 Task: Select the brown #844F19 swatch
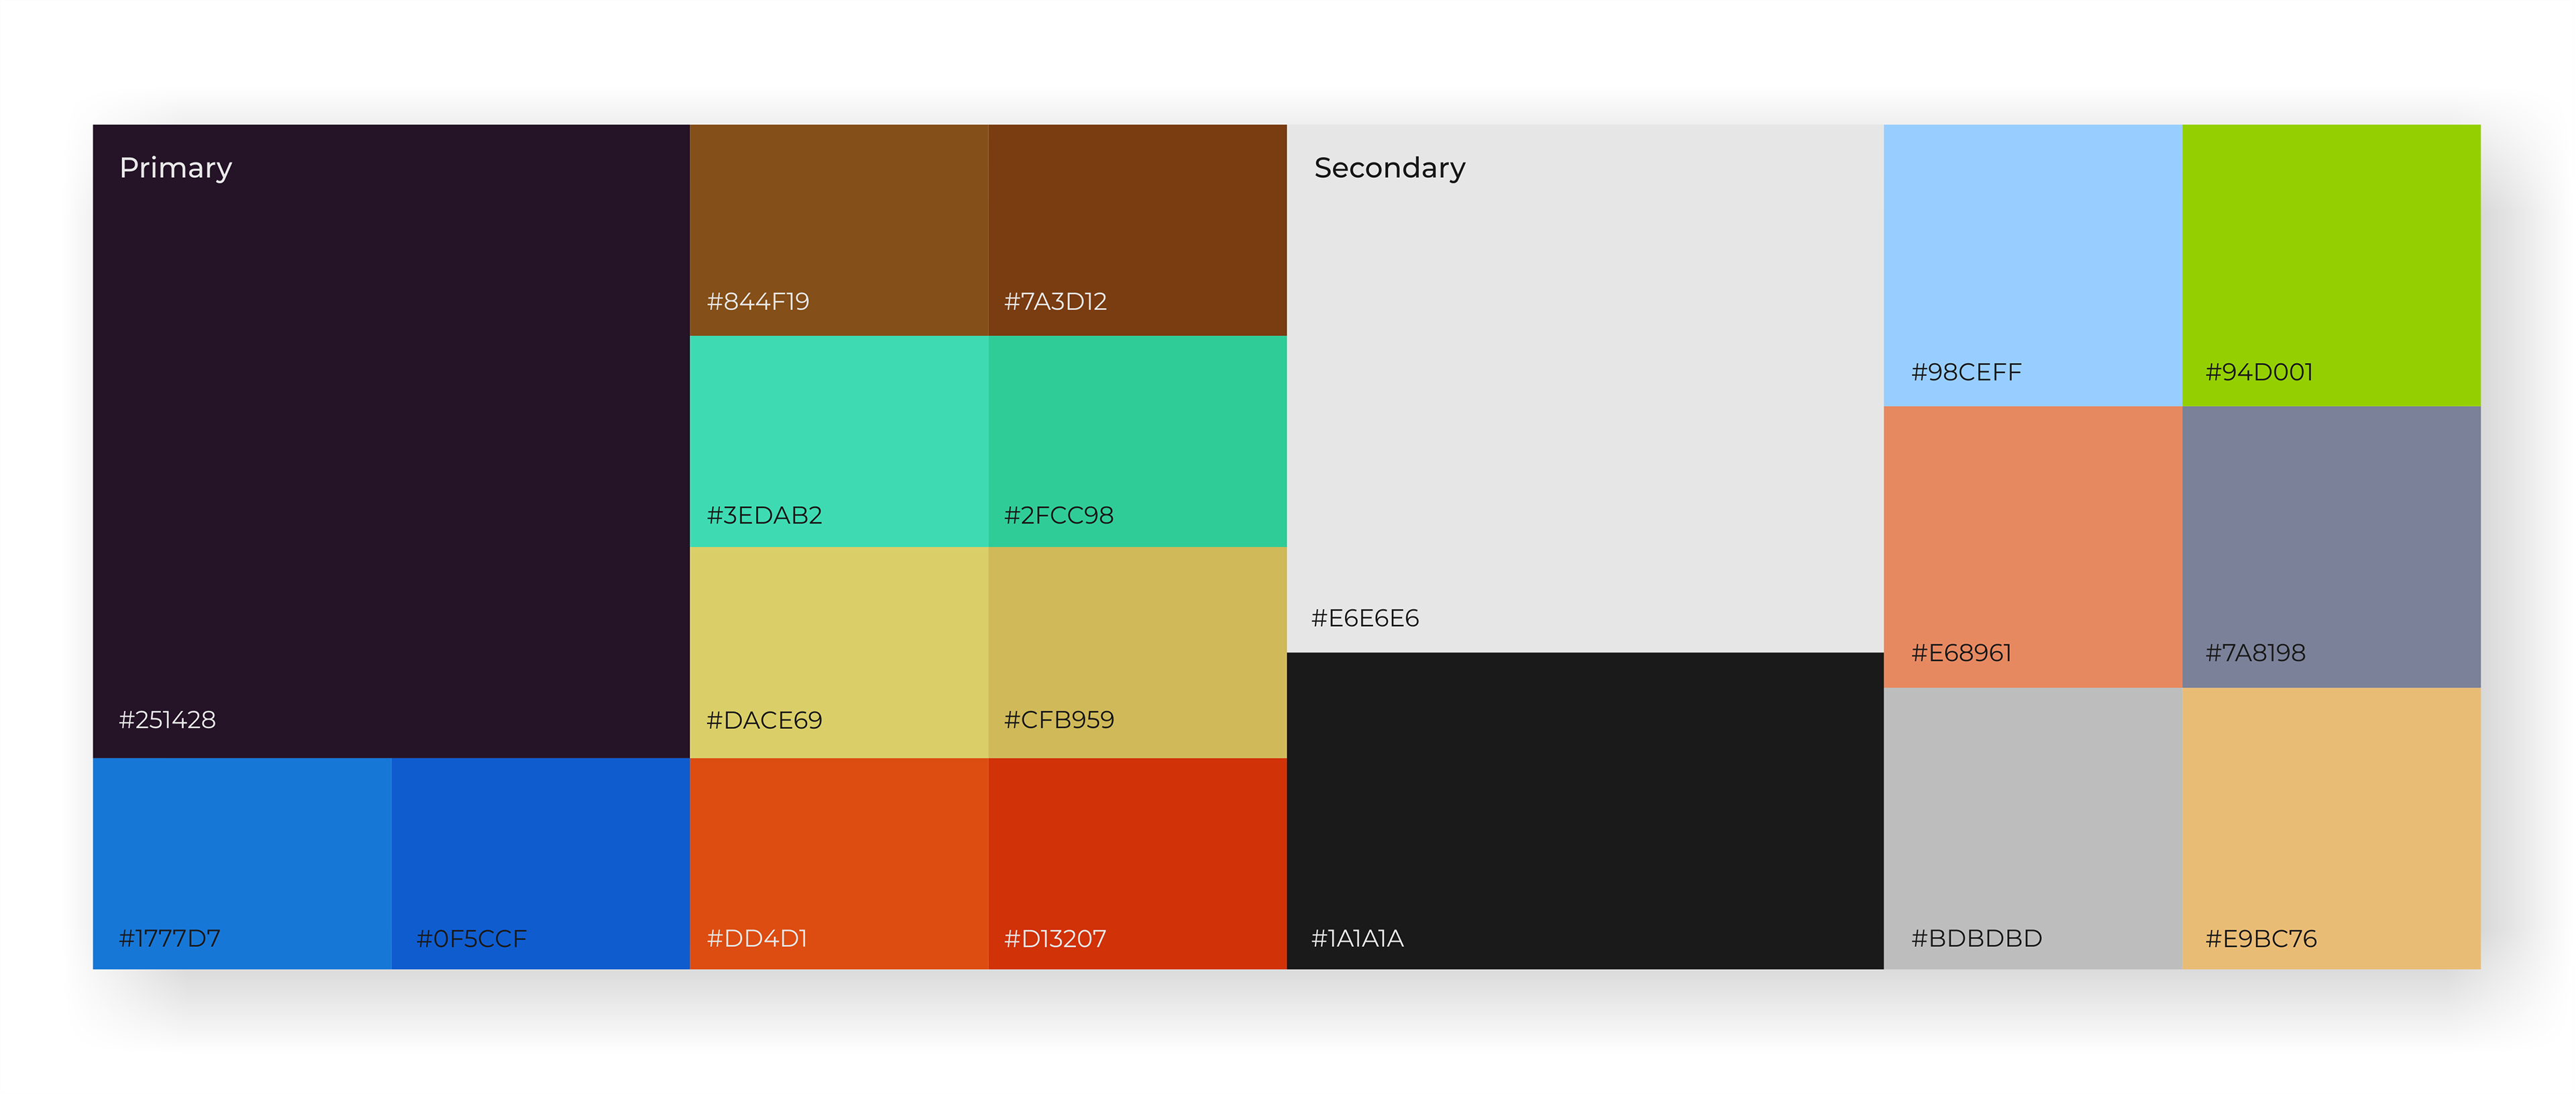coord(839,230)
